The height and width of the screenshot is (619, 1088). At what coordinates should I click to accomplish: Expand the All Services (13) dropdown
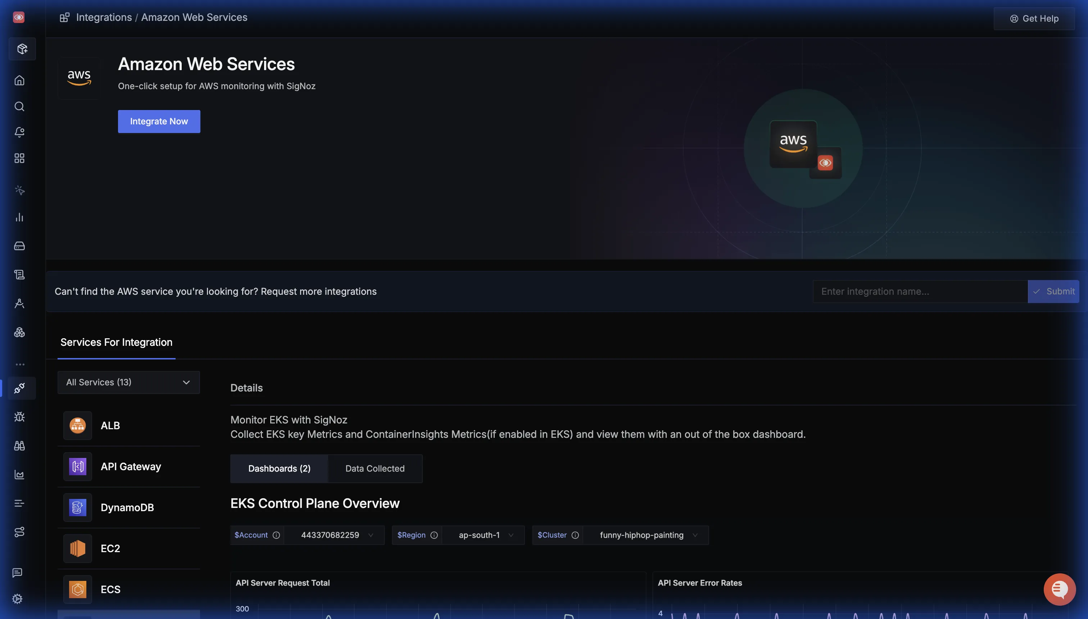click(x=128, y=382)
